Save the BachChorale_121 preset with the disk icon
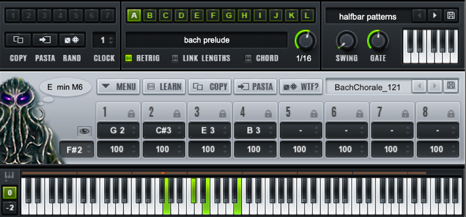Viewport: 466px width, 217px height. point(451,86)
